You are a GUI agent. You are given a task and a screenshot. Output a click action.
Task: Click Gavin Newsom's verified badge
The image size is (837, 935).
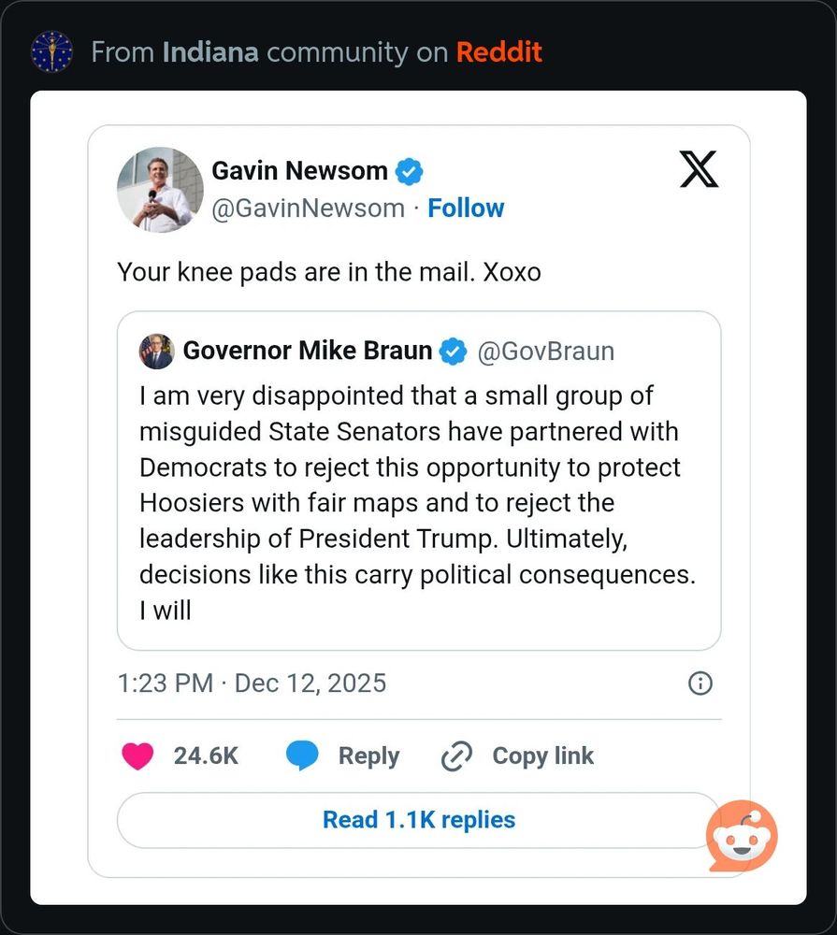(410, 171)
